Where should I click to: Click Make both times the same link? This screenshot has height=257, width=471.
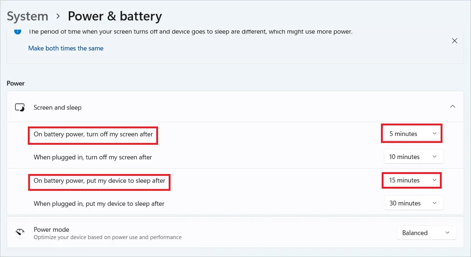pyautogui.click(x=66, y=48)
